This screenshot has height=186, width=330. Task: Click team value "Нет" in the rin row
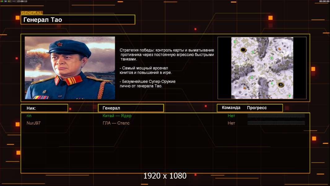coord(231,116)
